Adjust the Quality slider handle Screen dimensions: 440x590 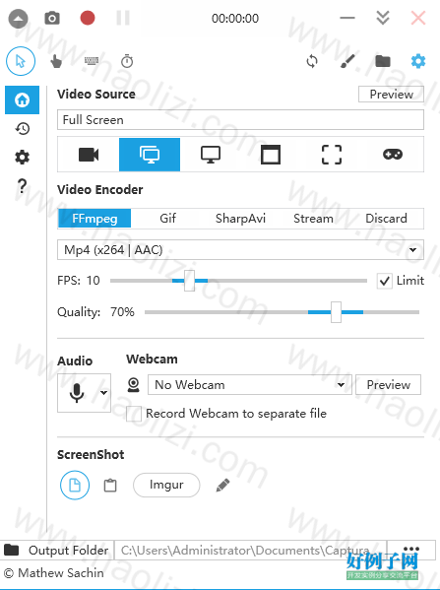[x=336, y=312]
